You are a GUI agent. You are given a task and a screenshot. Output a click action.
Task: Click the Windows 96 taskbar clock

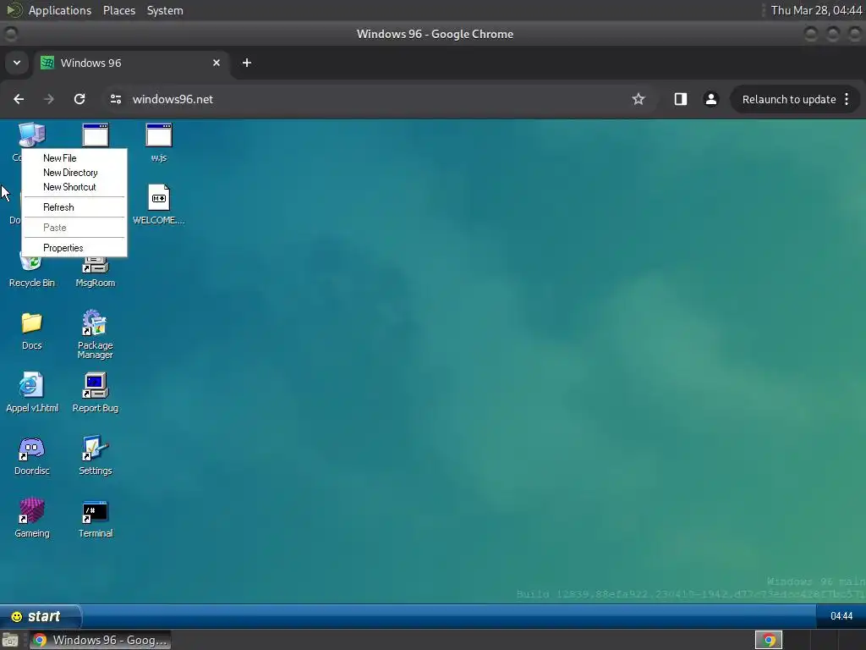coord(841,616)
